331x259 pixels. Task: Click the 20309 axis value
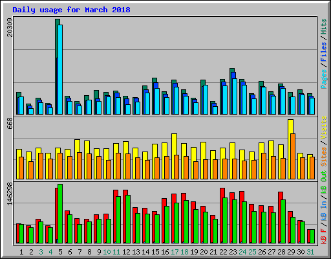[x=10, y=27]
